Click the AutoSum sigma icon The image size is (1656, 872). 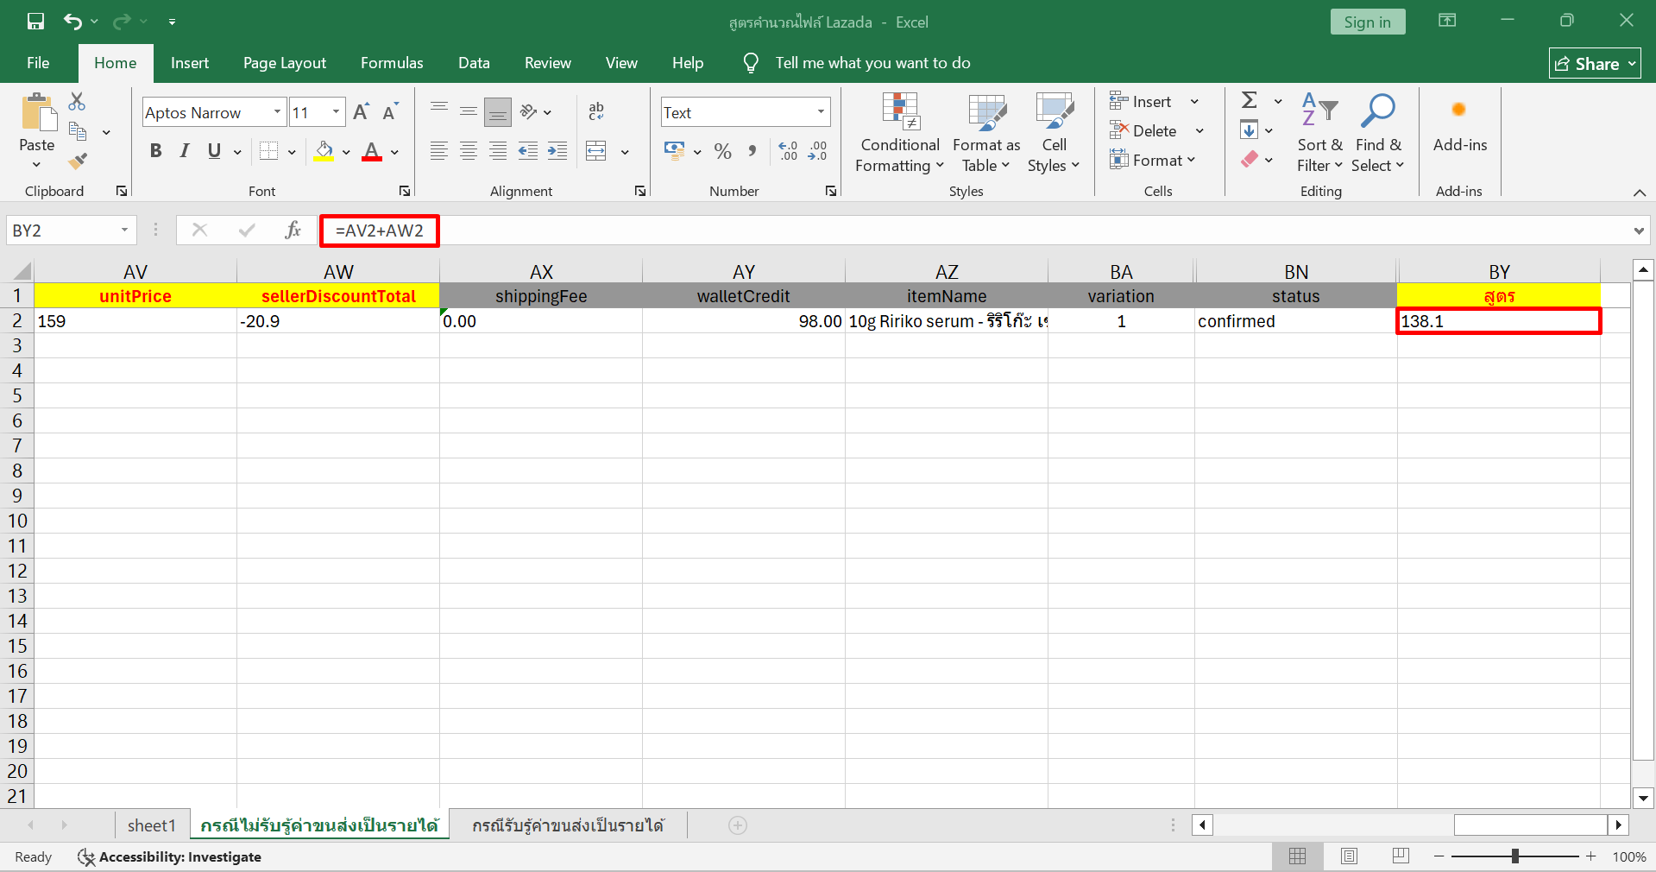pos(1249,101)
